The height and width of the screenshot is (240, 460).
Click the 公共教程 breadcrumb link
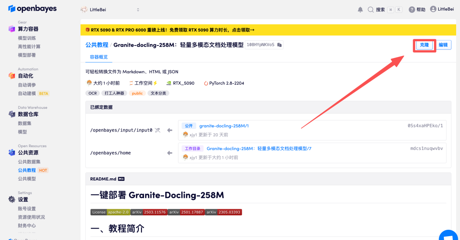coord(97,45)
